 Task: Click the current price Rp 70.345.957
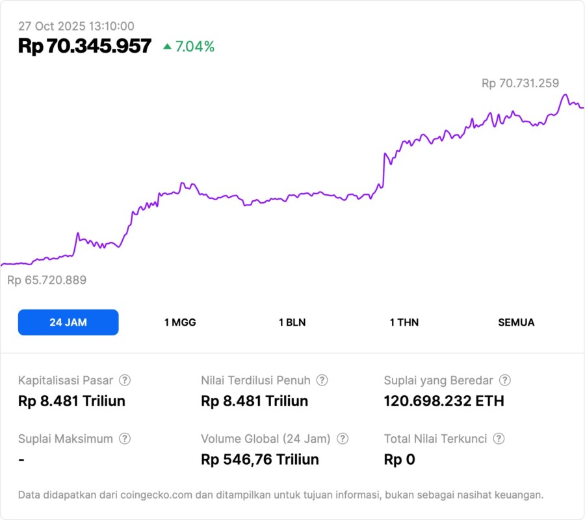click(84, 46)
